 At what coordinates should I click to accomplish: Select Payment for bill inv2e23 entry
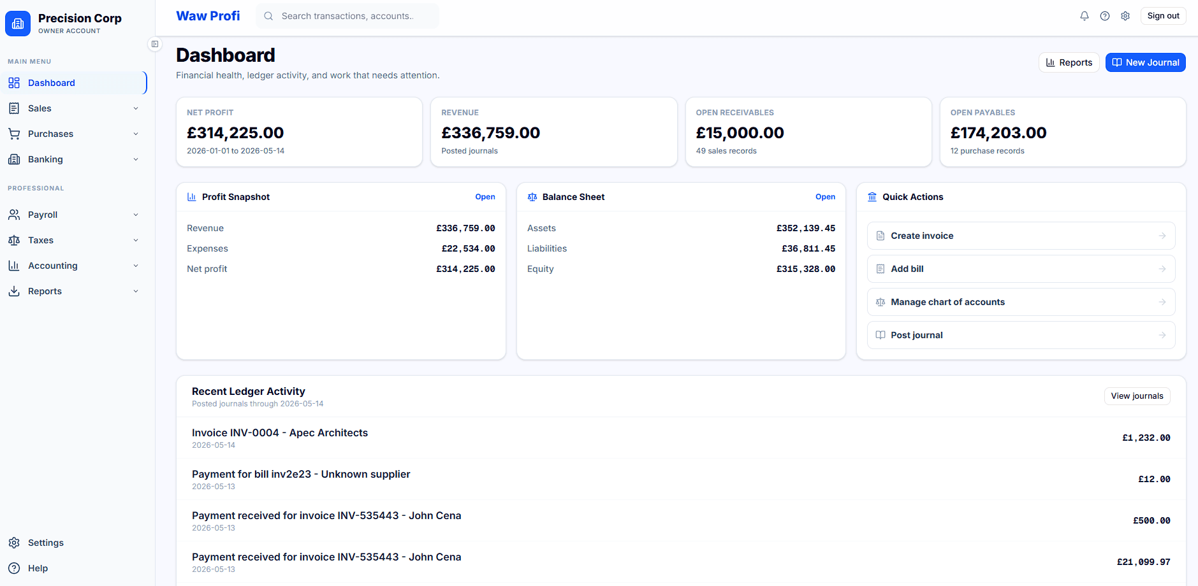point(681,479)
